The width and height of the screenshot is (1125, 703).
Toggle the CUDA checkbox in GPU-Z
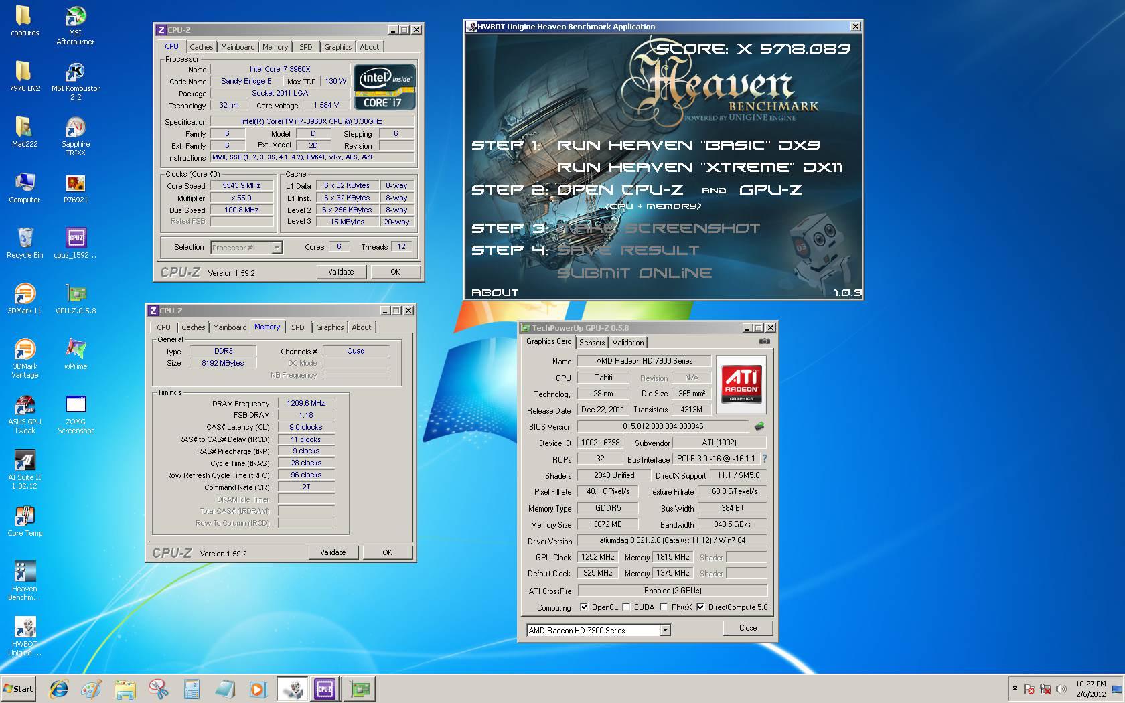pos(626,607)
